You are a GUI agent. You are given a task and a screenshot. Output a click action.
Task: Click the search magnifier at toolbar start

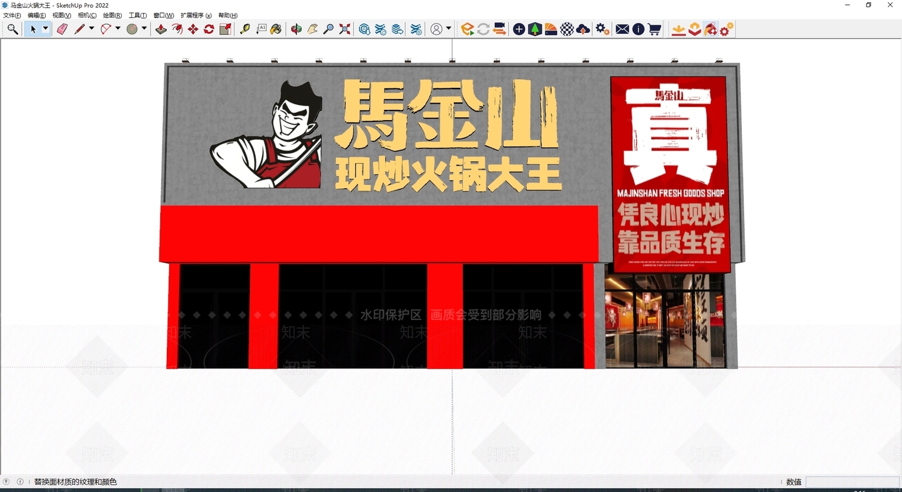click(x=12, y=29)
